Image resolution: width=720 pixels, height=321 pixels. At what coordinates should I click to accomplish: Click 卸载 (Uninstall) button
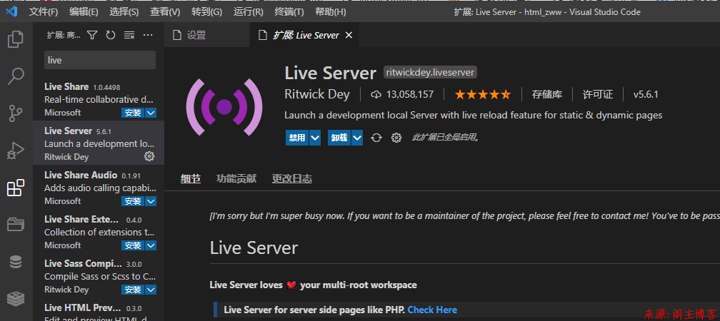pyautogui.click(x=339, y=138)
